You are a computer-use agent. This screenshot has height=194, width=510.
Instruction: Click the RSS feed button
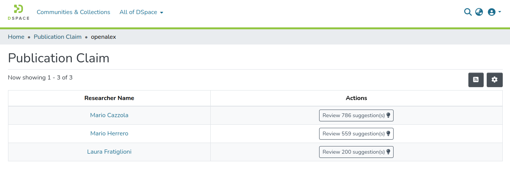476,80
